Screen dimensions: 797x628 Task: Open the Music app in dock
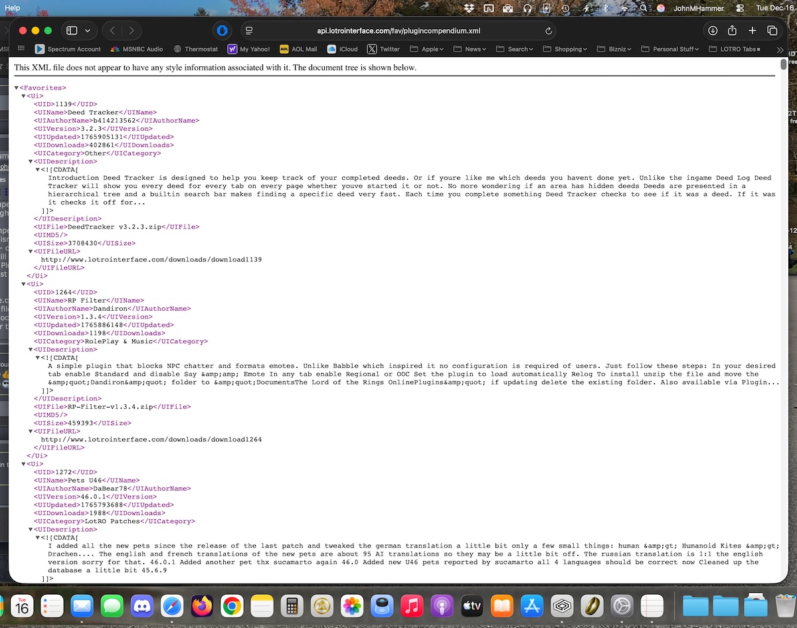[x=412, y=605]
